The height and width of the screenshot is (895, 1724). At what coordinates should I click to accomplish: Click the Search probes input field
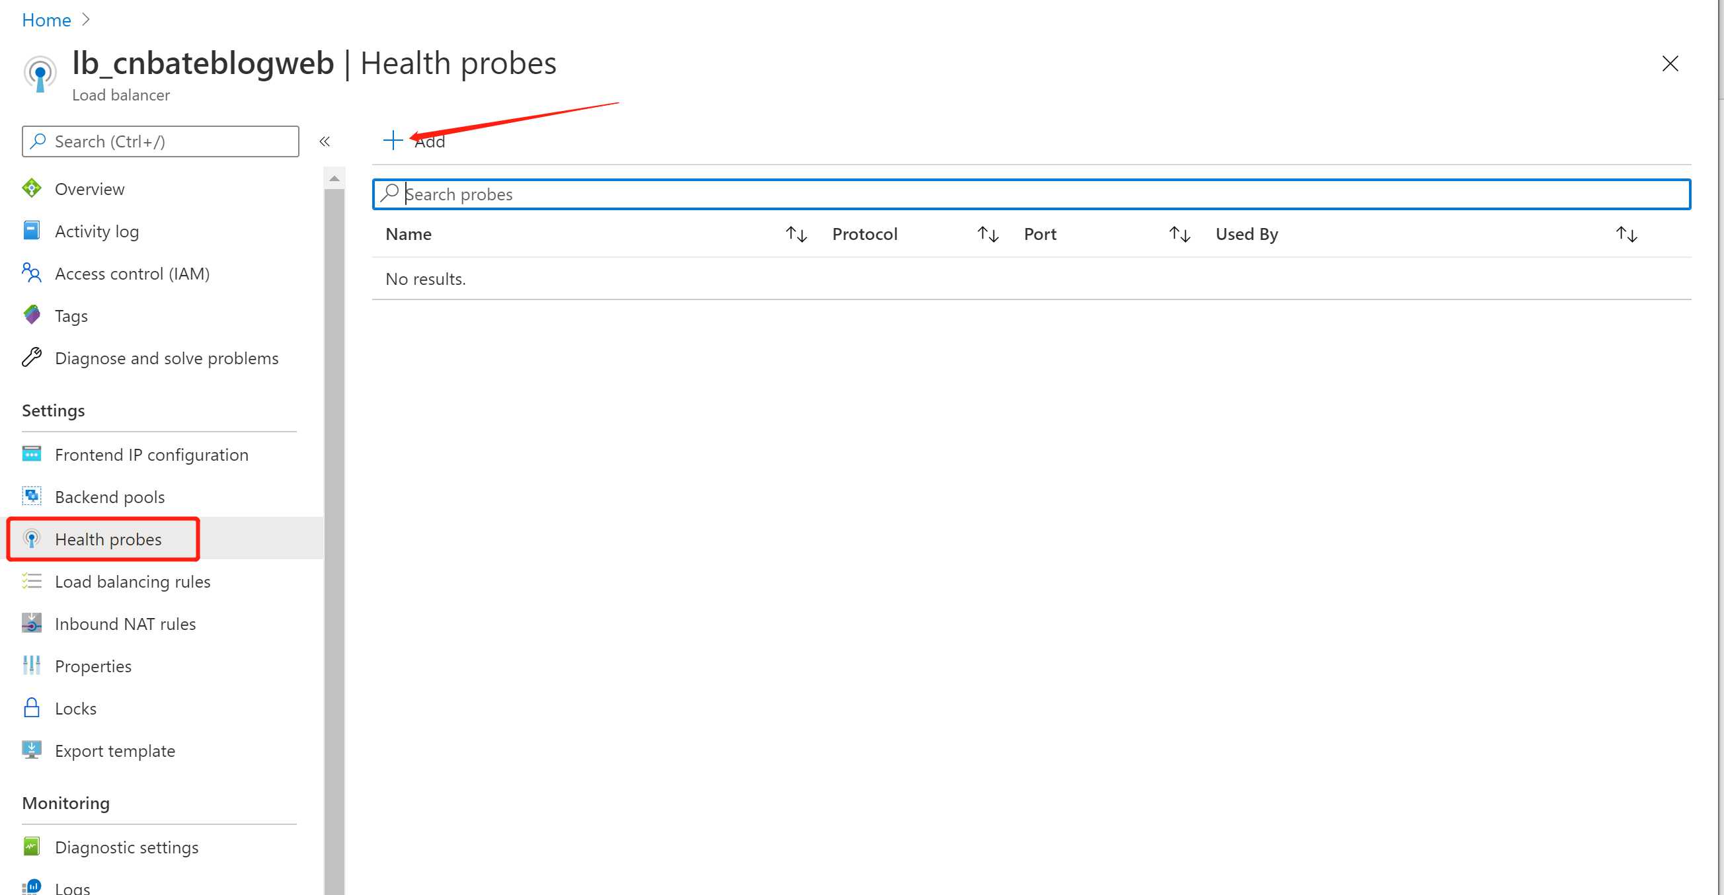(x=1031, y=192)
